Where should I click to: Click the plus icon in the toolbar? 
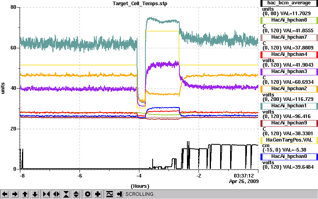click(x=98, y=194)
